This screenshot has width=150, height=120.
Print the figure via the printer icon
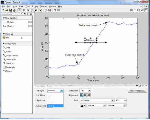click(14, 10)
